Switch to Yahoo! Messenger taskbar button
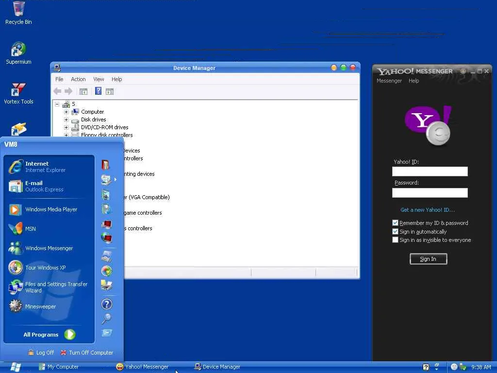The image size is (497, 373). [x=142, y=367]
